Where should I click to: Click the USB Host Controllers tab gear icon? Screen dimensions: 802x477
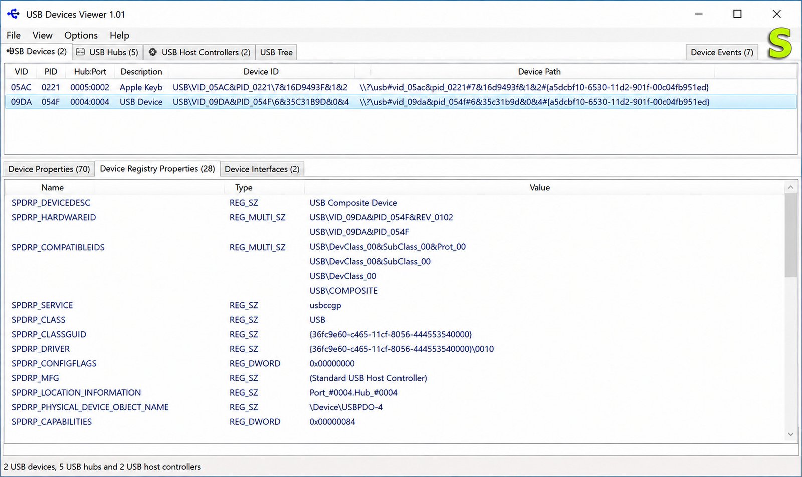(153, 52)
